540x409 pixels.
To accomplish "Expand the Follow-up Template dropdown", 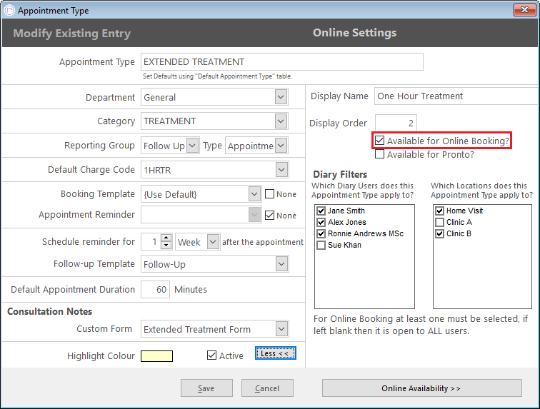I will pyautogui.click(x=281, y=264).
